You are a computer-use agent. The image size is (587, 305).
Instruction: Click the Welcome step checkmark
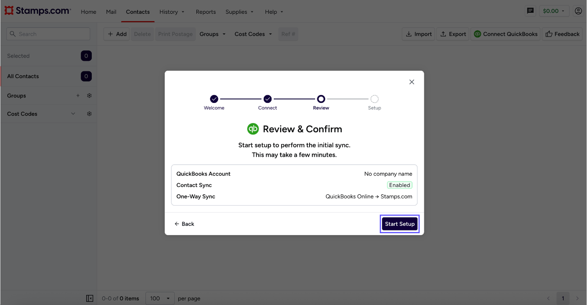point(214,99)
